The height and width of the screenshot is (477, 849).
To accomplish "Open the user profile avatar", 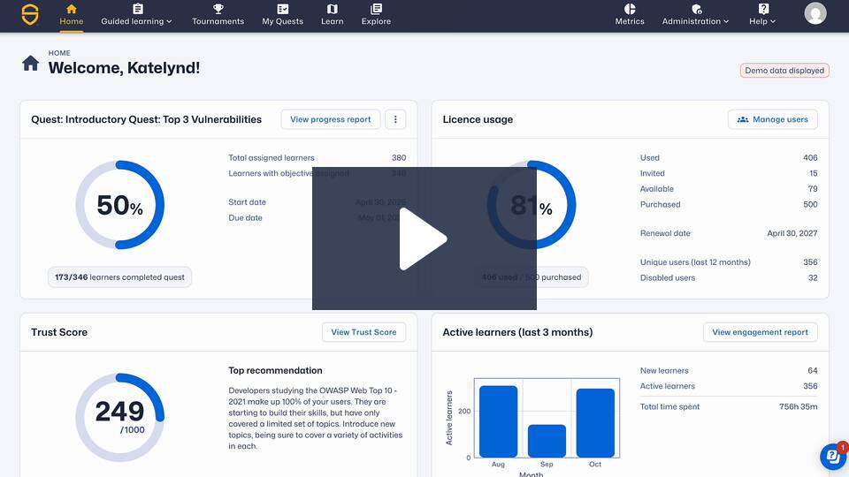I will 815,13.
